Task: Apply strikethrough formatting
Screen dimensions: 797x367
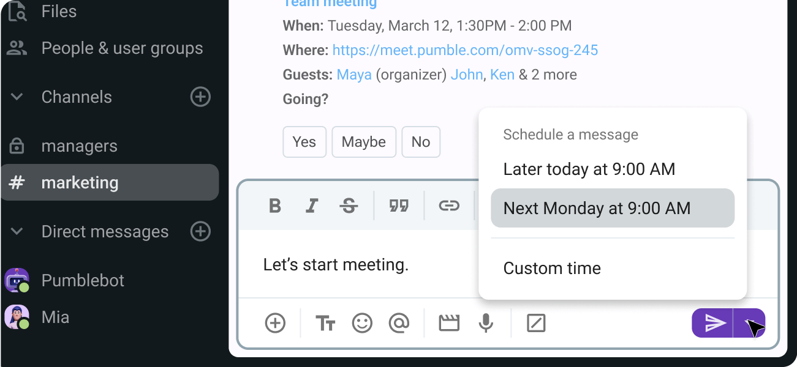Action: pyautogui.click(x=349, y=206)
